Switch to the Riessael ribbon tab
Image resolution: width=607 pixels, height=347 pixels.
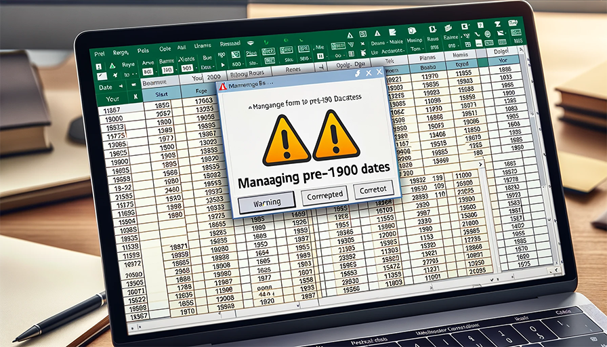coord(230,44)
